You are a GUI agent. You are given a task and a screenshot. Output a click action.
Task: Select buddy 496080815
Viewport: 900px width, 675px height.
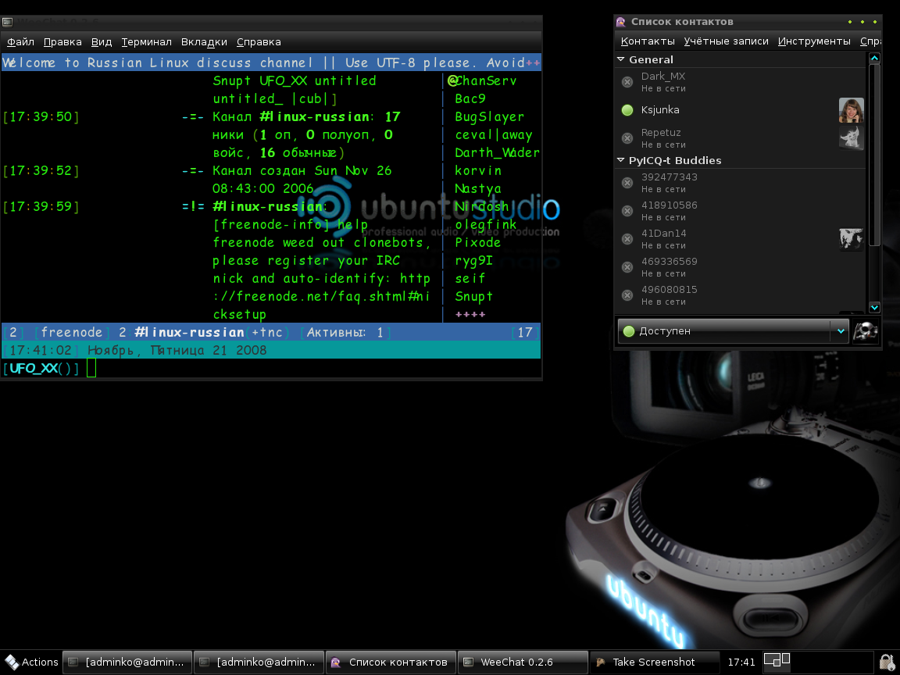coord(741,295)
